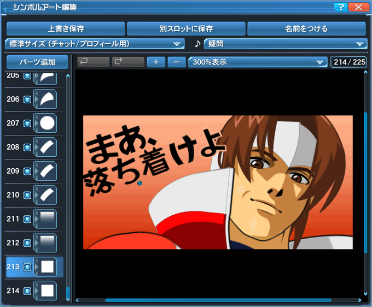372x307 pixels.
Task: Click the canvas vertical scrollbar thumb
Action: coord(365,182)
